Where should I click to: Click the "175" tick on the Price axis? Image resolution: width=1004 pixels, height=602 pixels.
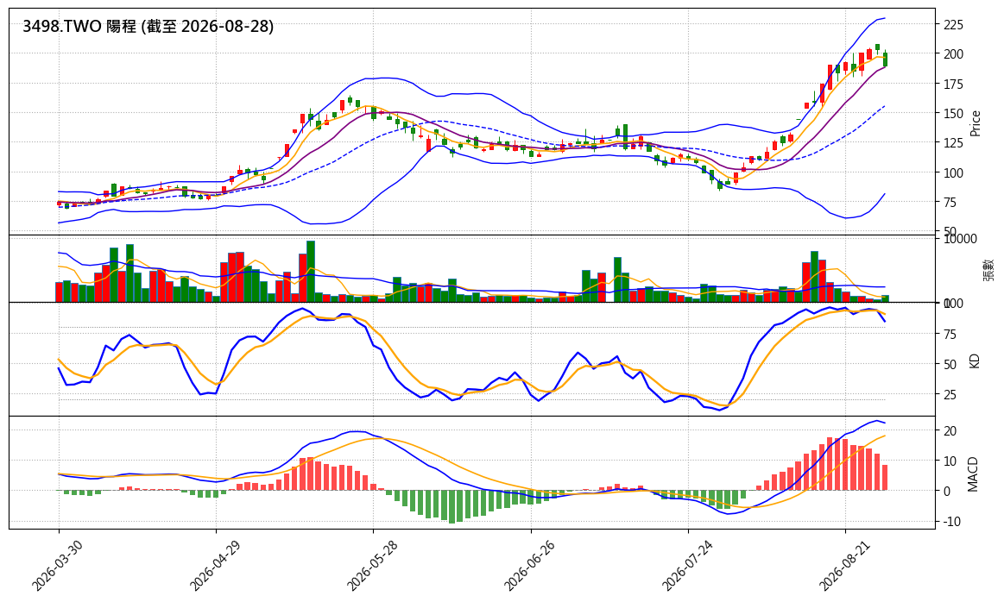tap(953, 85)
